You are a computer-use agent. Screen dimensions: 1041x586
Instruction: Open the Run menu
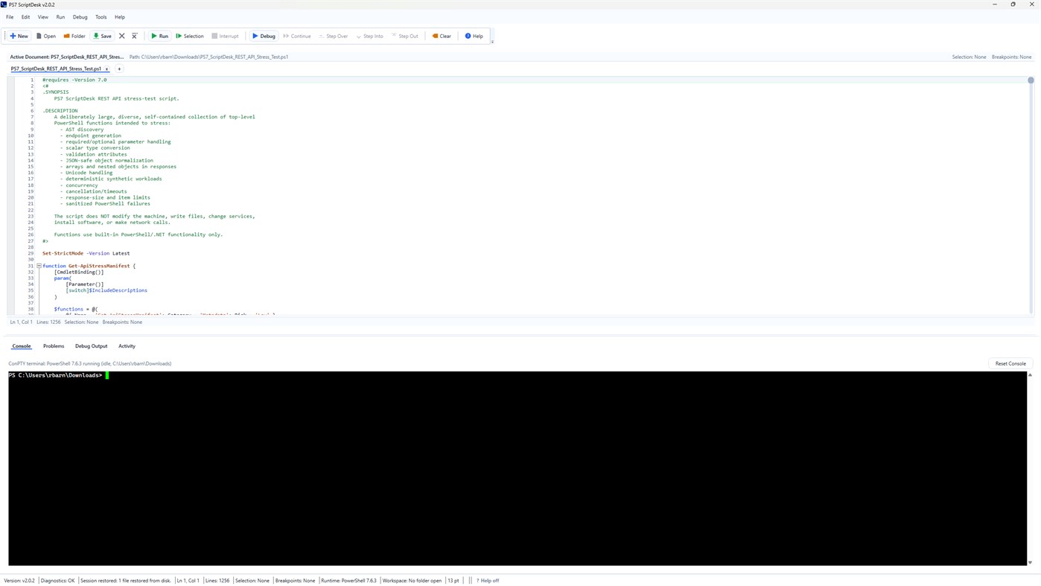tap(60, 17)
